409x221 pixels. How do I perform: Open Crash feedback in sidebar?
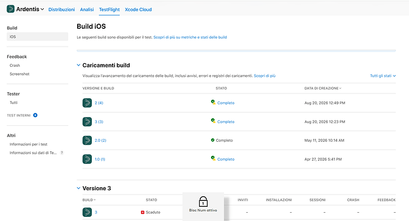point(15,65)
